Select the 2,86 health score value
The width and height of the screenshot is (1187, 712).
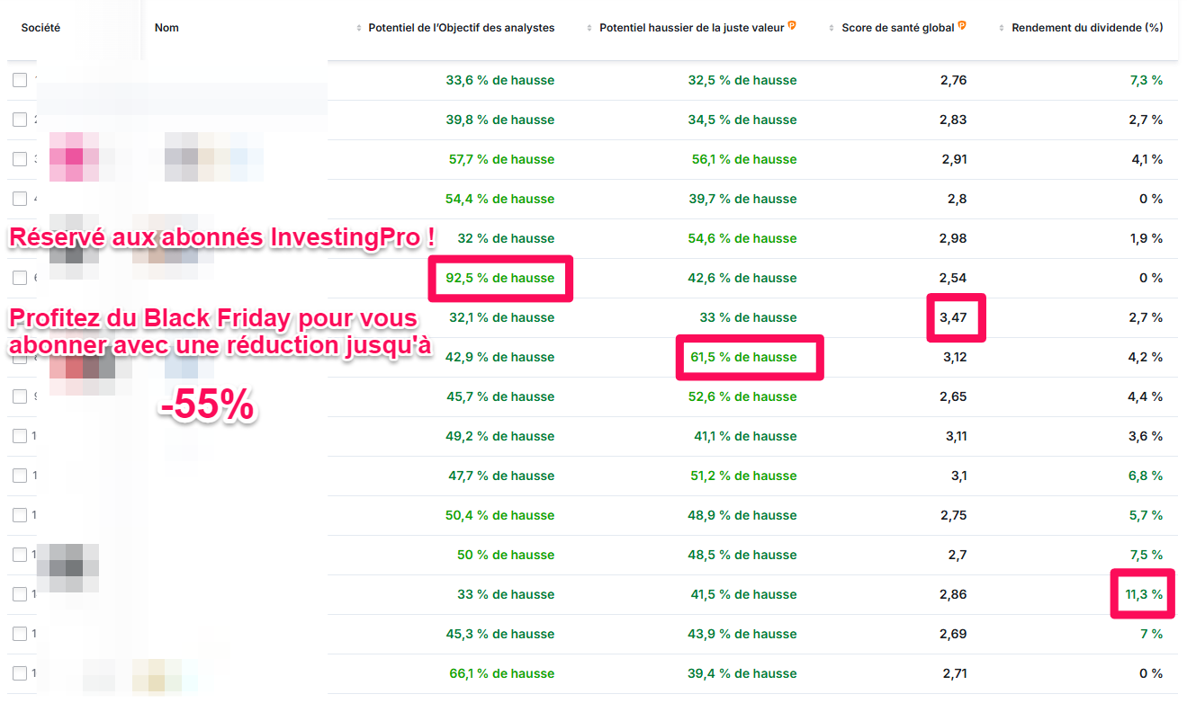(953, 594)
